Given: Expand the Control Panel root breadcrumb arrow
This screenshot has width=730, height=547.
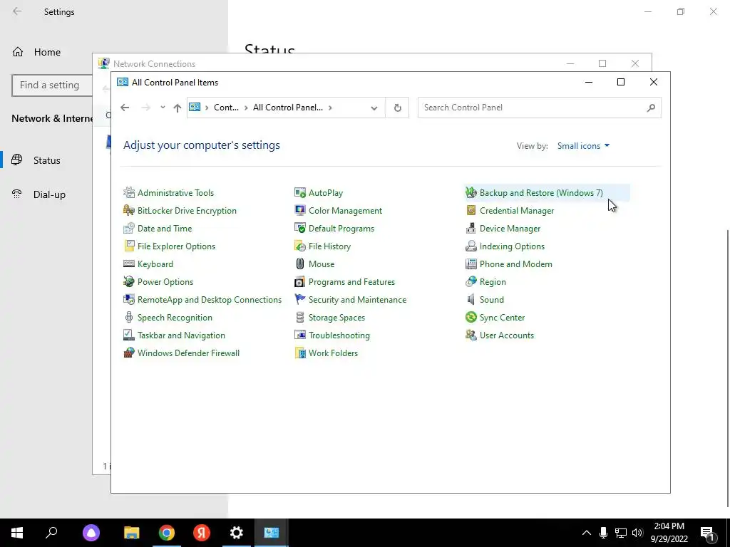Looking at the screenshot, I should point(207,108).
